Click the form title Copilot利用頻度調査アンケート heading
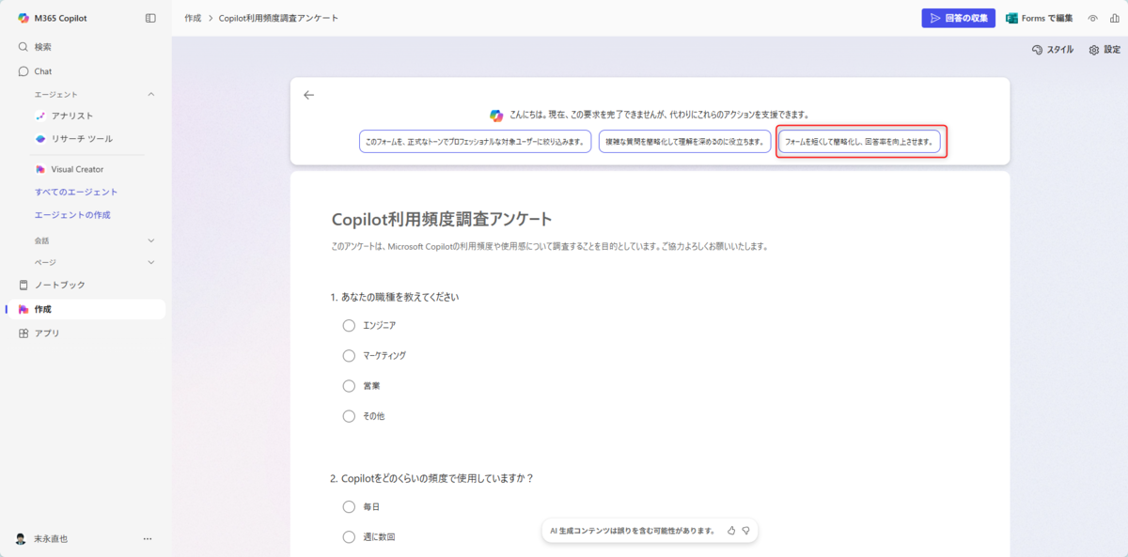This screenshot has height=557, width=1128. pyautogui.click(x=442, y=219)
